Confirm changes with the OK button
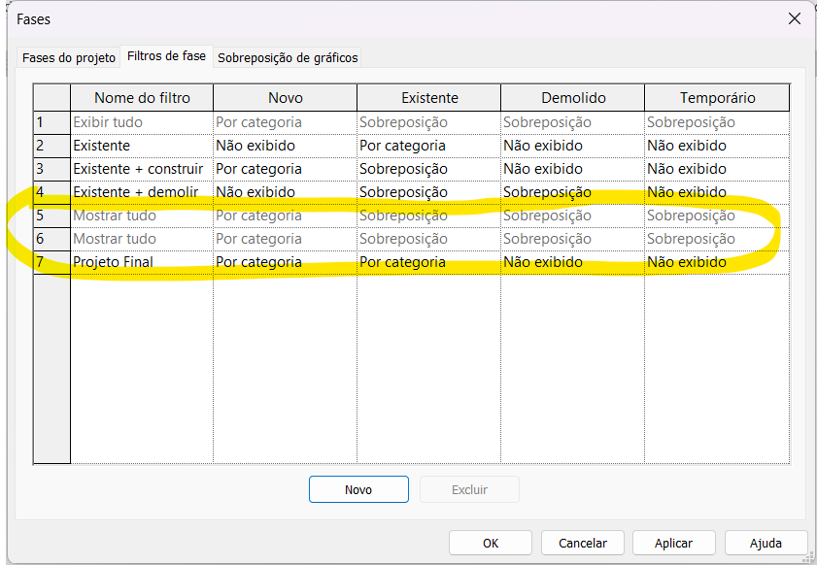Viewport: 817px width, 565px height. (490, 543)
